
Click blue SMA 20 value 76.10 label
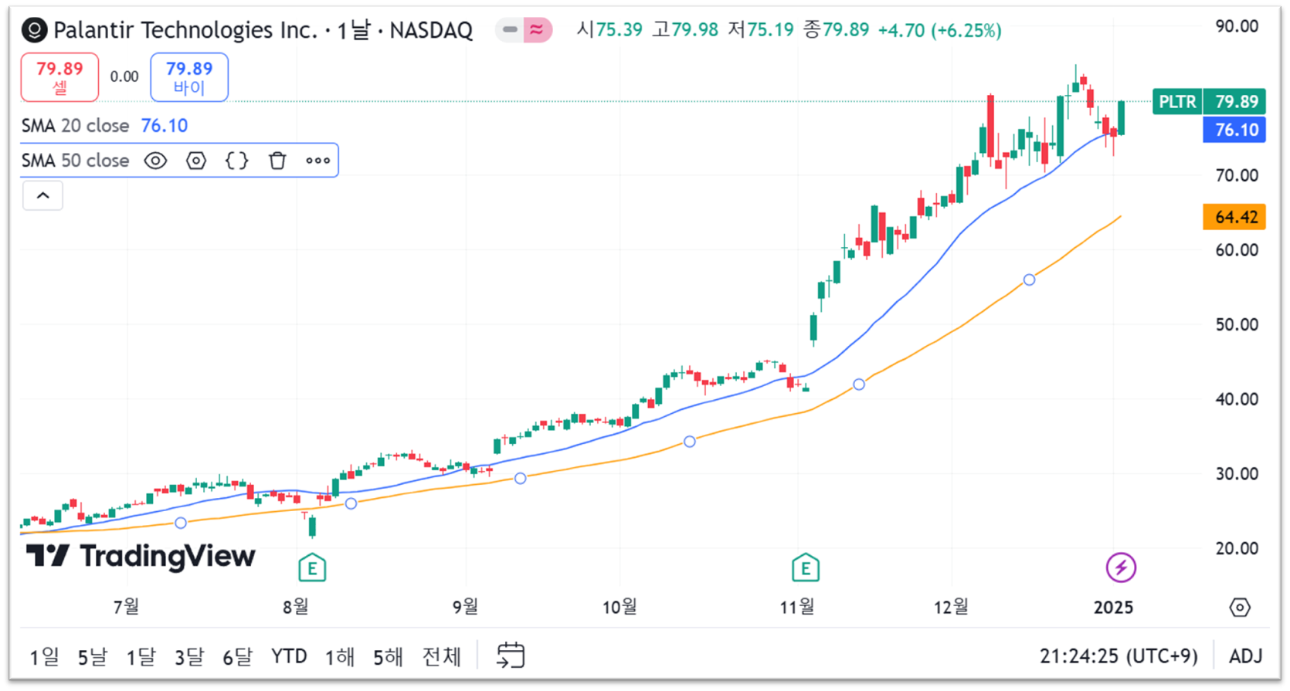[x=1234, y=130]
